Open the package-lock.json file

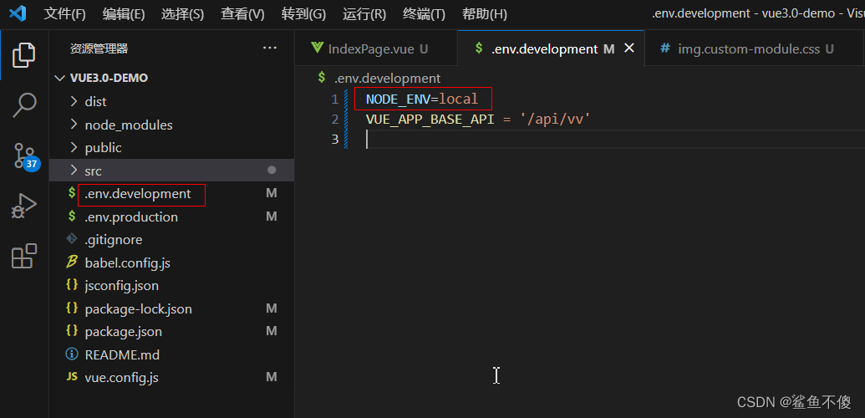139,308
